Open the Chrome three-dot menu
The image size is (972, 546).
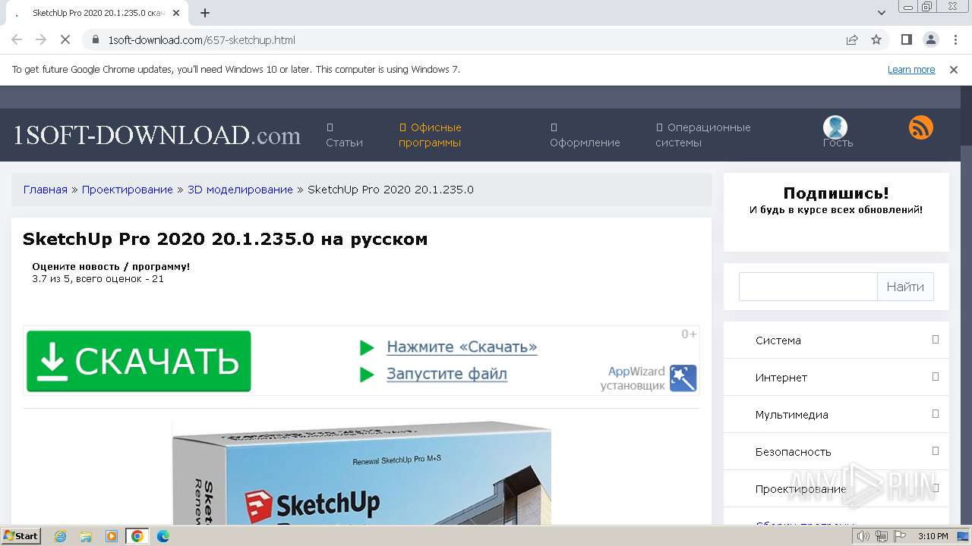955,40
